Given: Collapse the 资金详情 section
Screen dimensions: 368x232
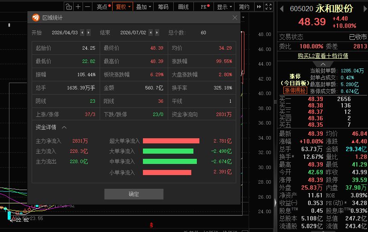Looking at the screenshot, I should 64,128.
